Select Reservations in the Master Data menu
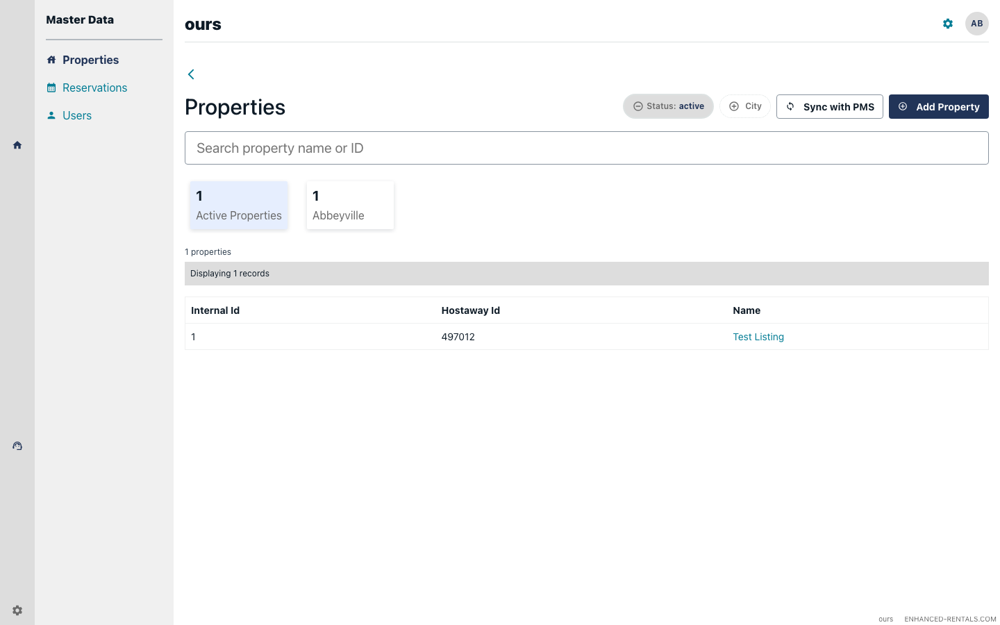1000x625 pixels. tap(94, 87)
